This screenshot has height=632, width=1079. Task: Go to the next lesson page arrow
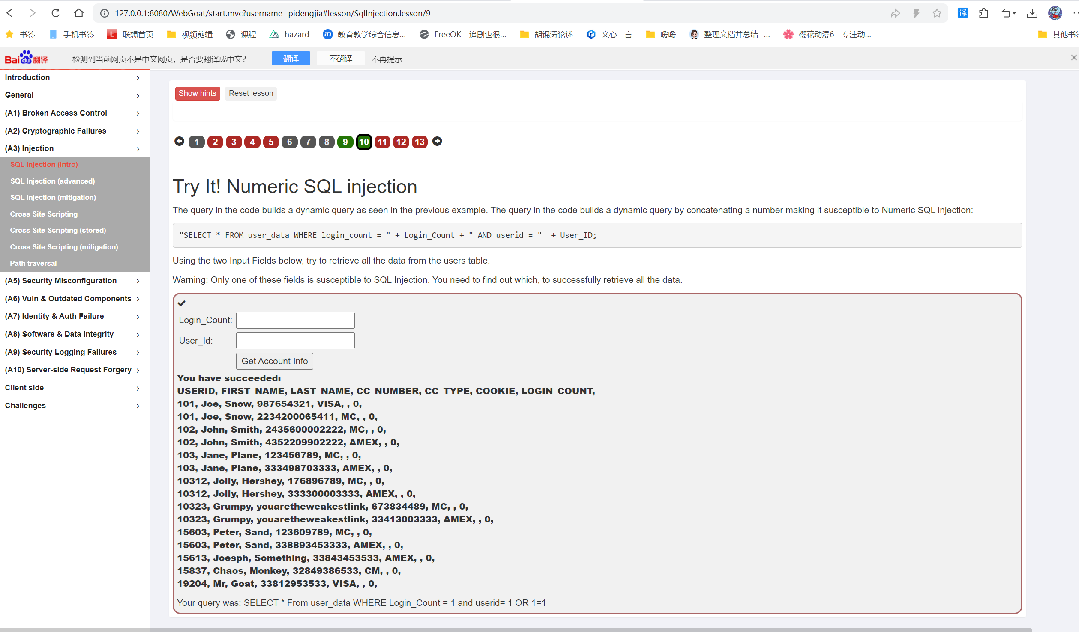(437, 141)
